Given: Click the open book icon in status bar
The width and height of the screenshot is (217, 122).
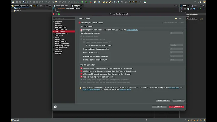Looking at the screenshot, I should [192, 120].
